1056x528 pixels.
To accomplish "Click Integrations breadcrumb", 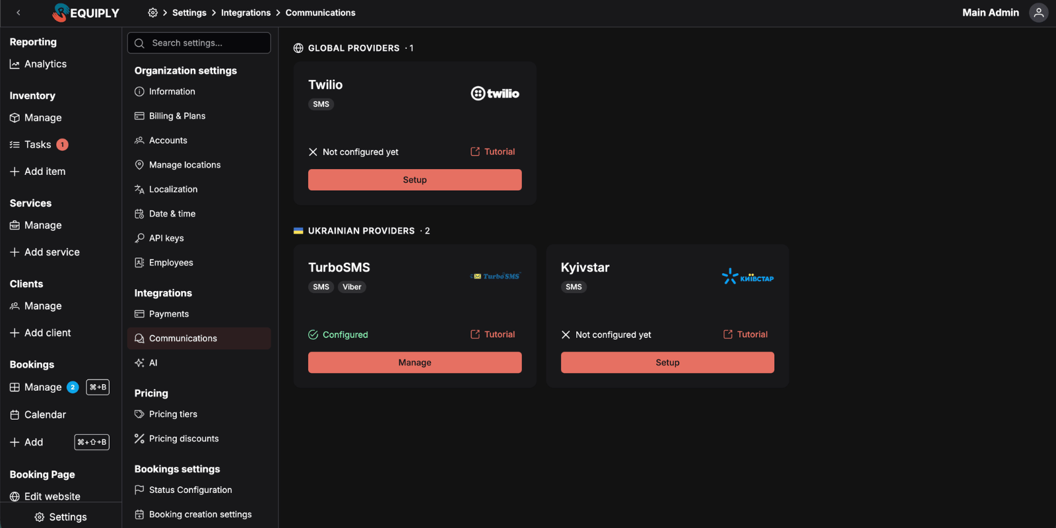I will [246, 13].
